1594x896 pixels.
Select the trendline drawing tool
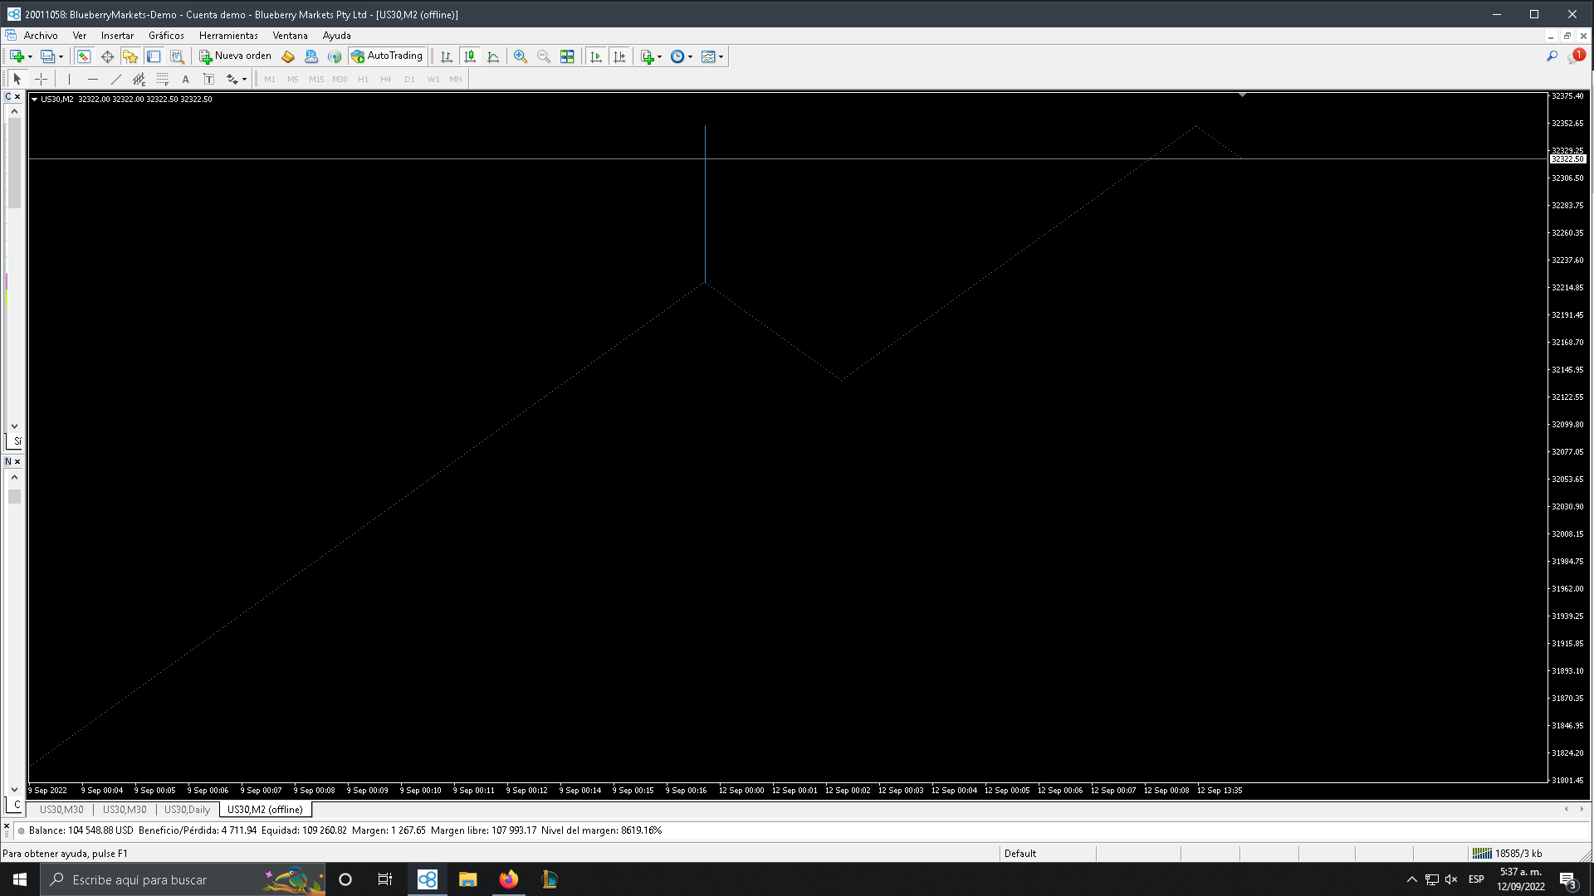point(116,80)
